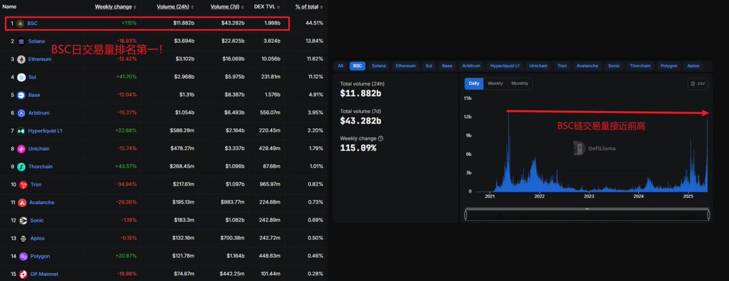Click the Sonic logo icon in row 12
This screenshot has width=729, height=281.
point(23,220)
